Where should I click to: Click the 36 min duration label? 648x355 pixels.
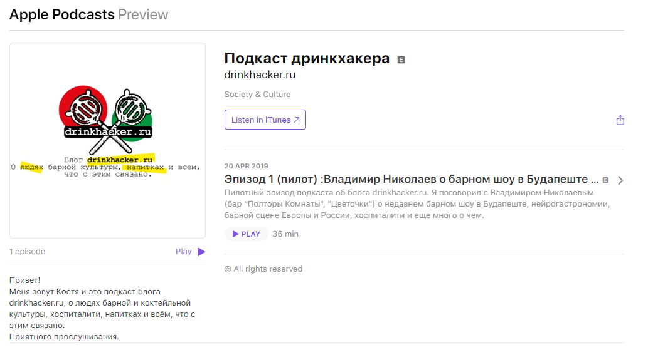click(285, 234)
